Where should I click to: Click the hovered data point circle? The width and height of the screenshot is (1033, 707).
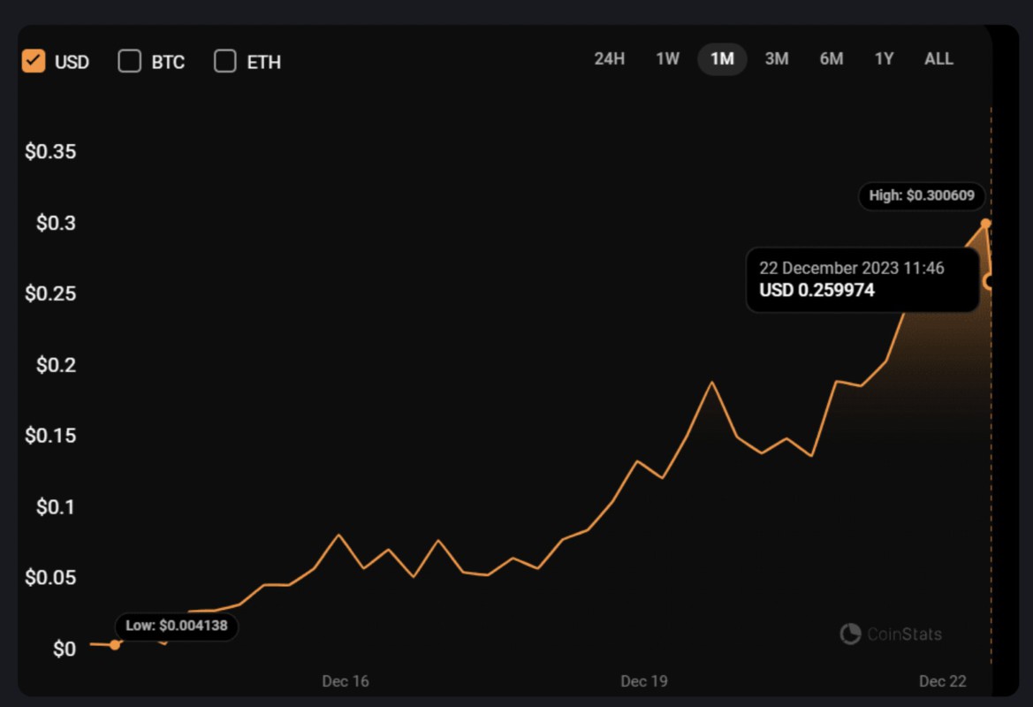pyautogui.click(x=989, y=282)
